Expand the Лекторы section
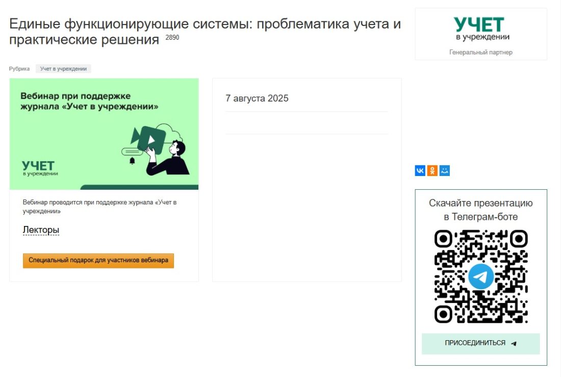This screenshot has height=377, width=561. (x=41, y=230)
